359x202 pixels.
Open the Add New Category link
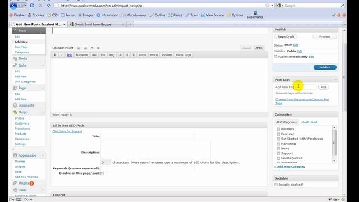(x=289, y=167)
